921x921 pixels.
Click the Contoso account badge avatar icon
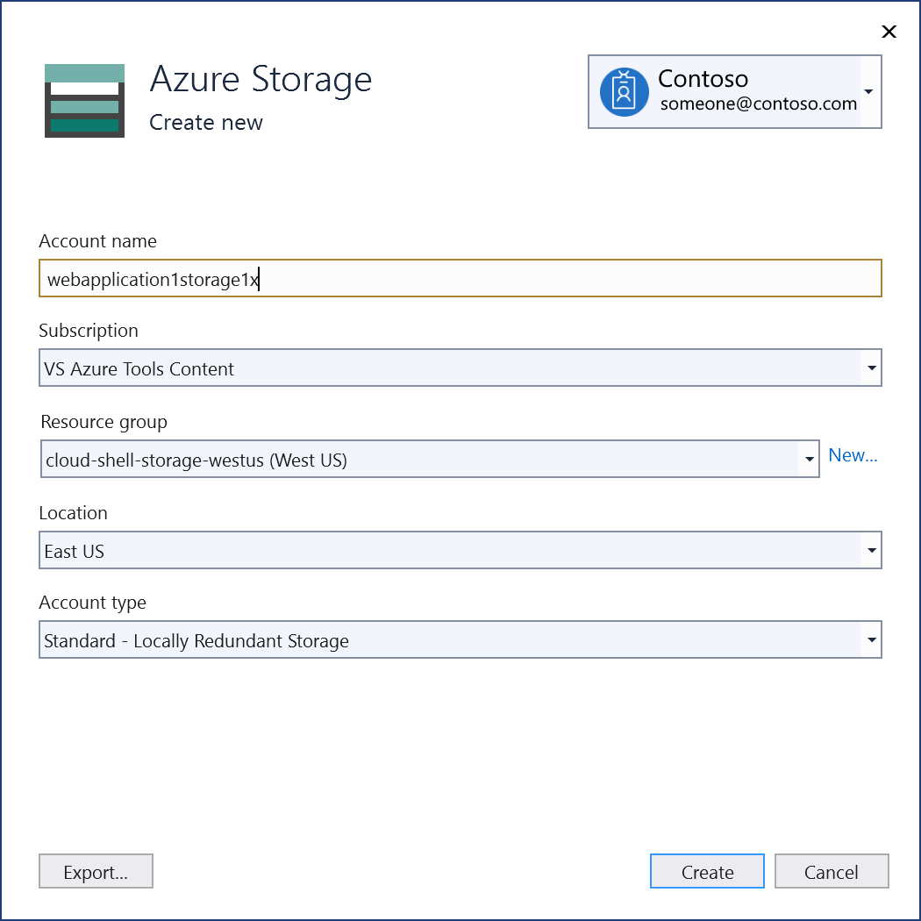624,92
